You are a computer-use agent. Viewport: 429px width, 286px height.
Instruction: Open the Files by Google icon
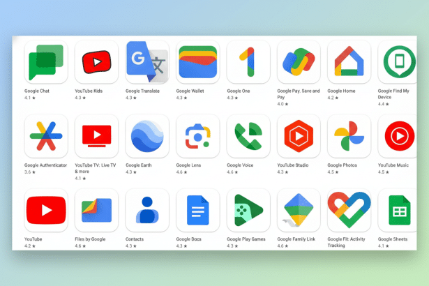coord(96,210)
